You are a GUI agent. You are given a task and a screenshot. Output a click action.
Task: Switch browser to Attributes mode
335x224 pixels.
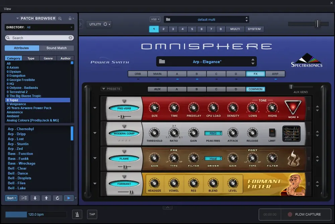coord(21,48)
